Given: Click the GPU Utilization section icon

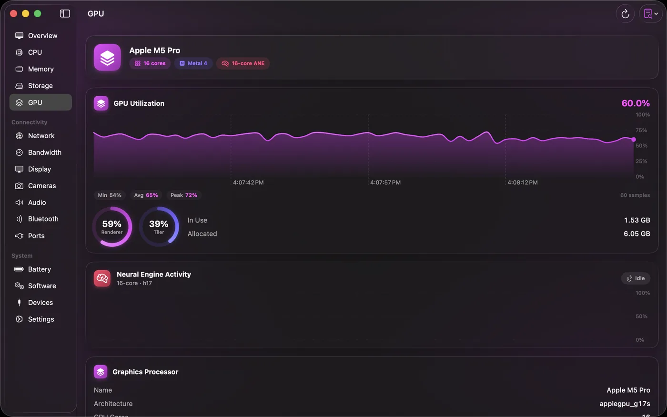Looking at the screenshot, I should pos(101,103).
